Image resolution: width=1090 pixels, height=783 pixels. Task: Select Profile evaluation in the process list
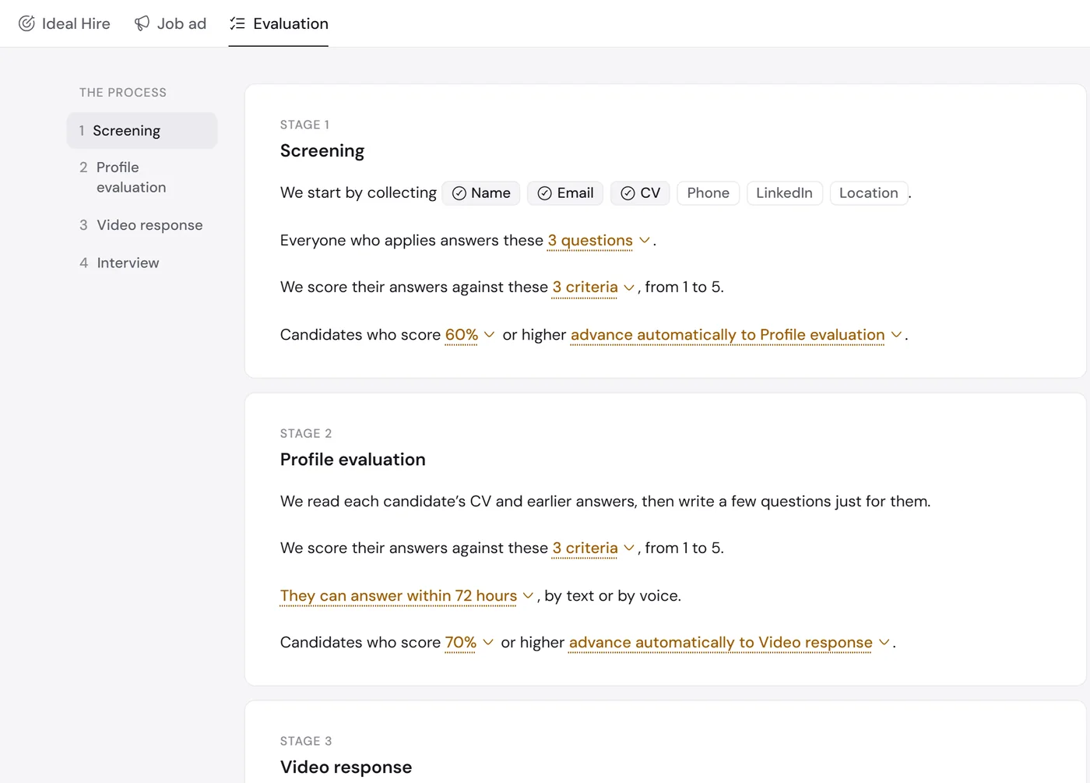point(142,178)
